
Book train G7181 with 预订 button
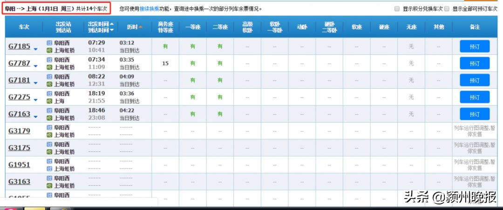475,80
